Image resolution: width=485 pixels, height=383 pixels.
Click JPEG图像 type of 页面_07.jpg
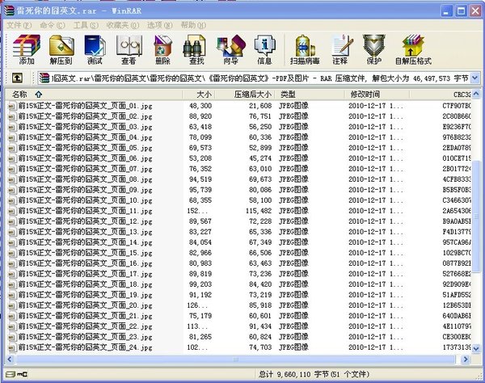pos(293,169)
